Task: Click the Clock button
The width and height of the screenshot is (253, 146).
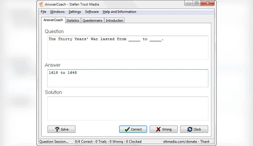Action: pos(194,129)
